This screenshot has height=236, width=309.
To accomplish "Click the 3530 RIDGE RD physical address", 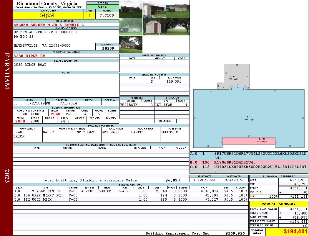I will tap(29, 55).
